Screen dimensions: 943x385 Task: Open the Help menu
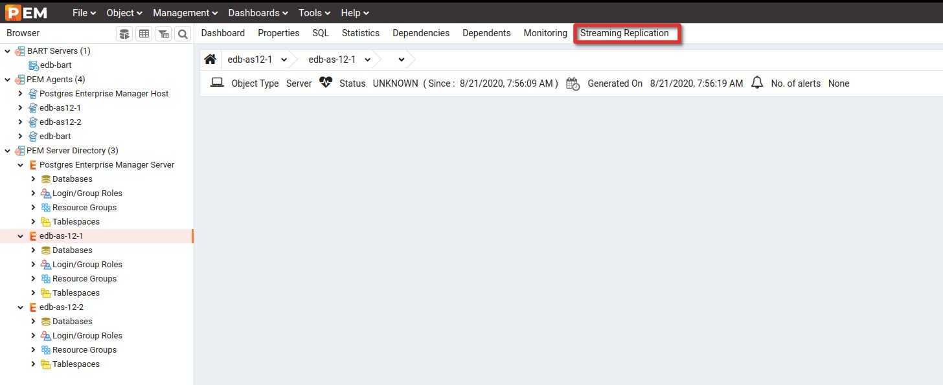355,13
